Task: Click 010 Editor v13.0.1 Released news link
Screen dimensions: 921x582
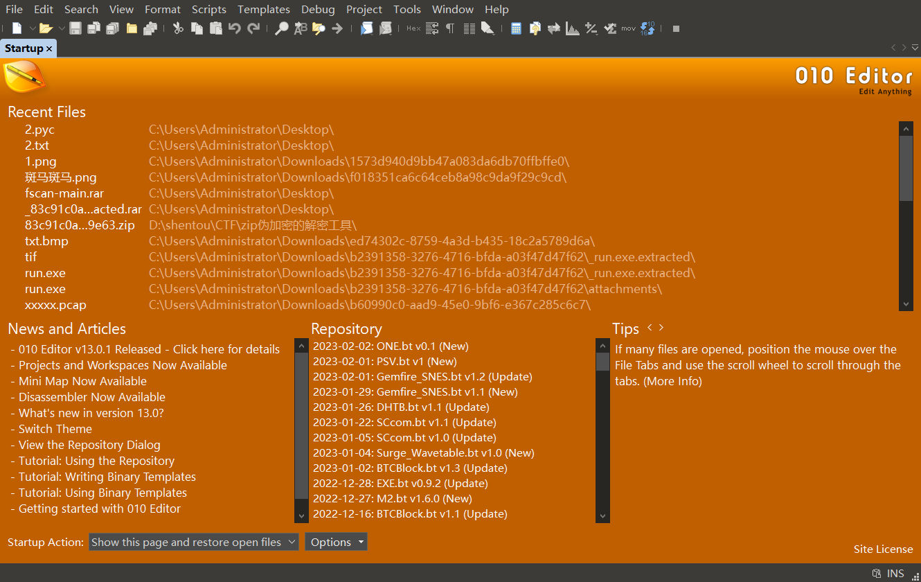Action: pos(149,349)
